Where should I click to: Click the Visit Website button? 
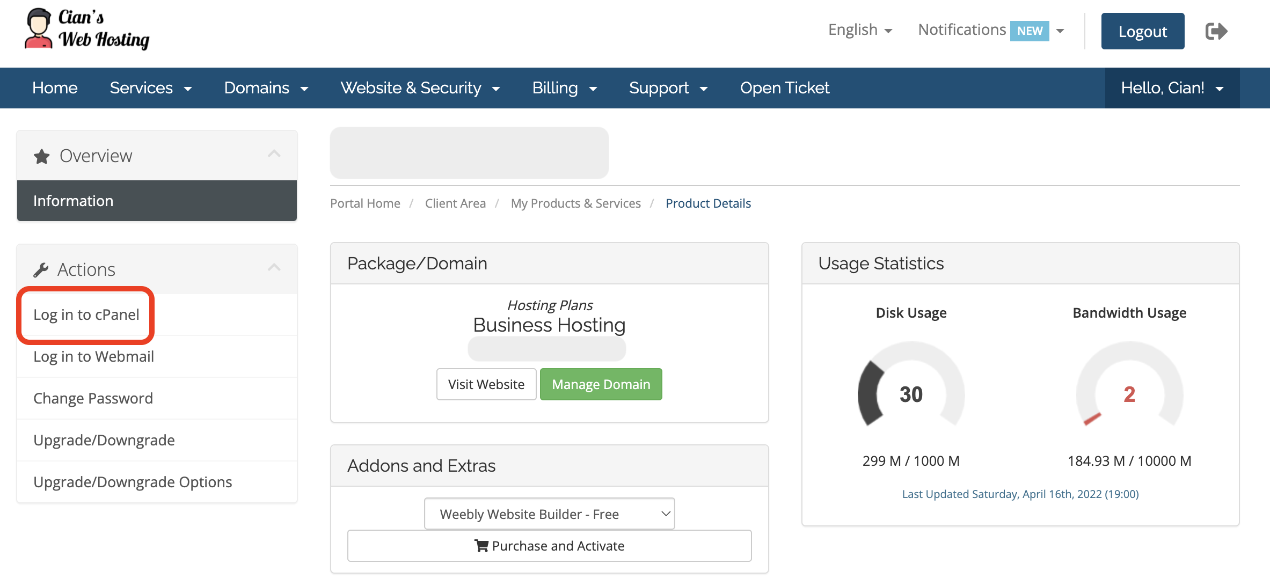(x=486, y=384)
